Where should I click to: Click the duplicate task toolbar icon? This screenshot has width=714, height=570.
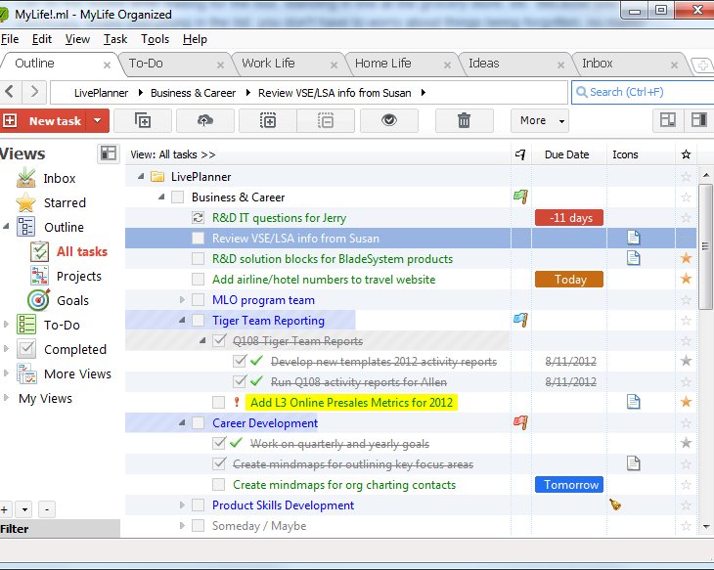[143, 120]
